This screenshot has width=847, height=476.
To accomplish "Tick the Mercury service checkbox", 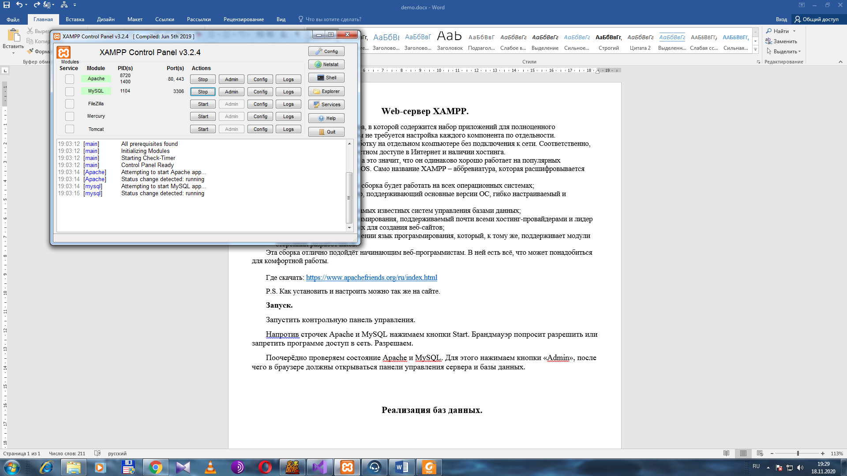I will click(x=70, y=116).
